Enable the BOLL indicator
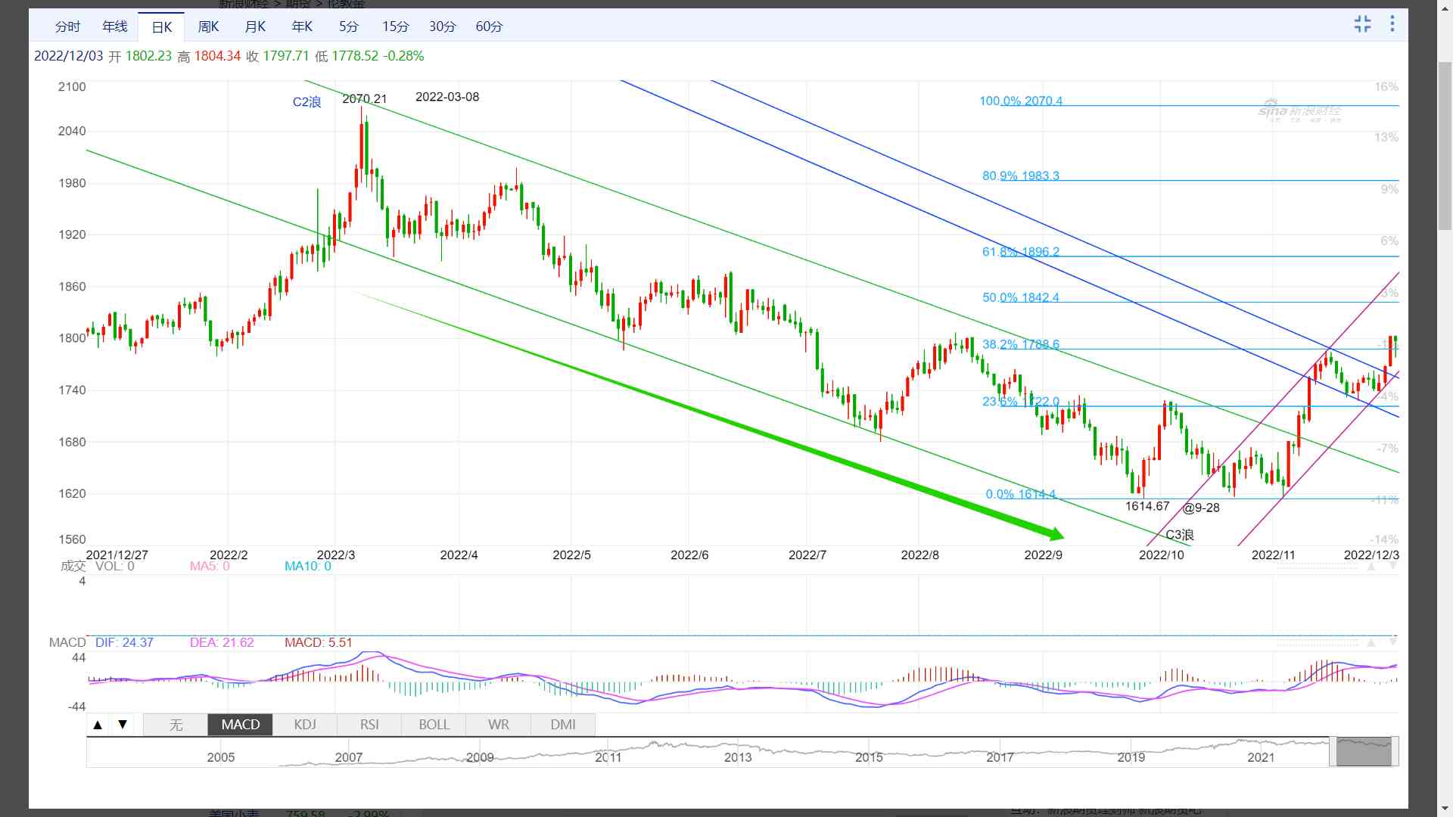Viewport: 1453px width, 817px height. pos(434,725)
